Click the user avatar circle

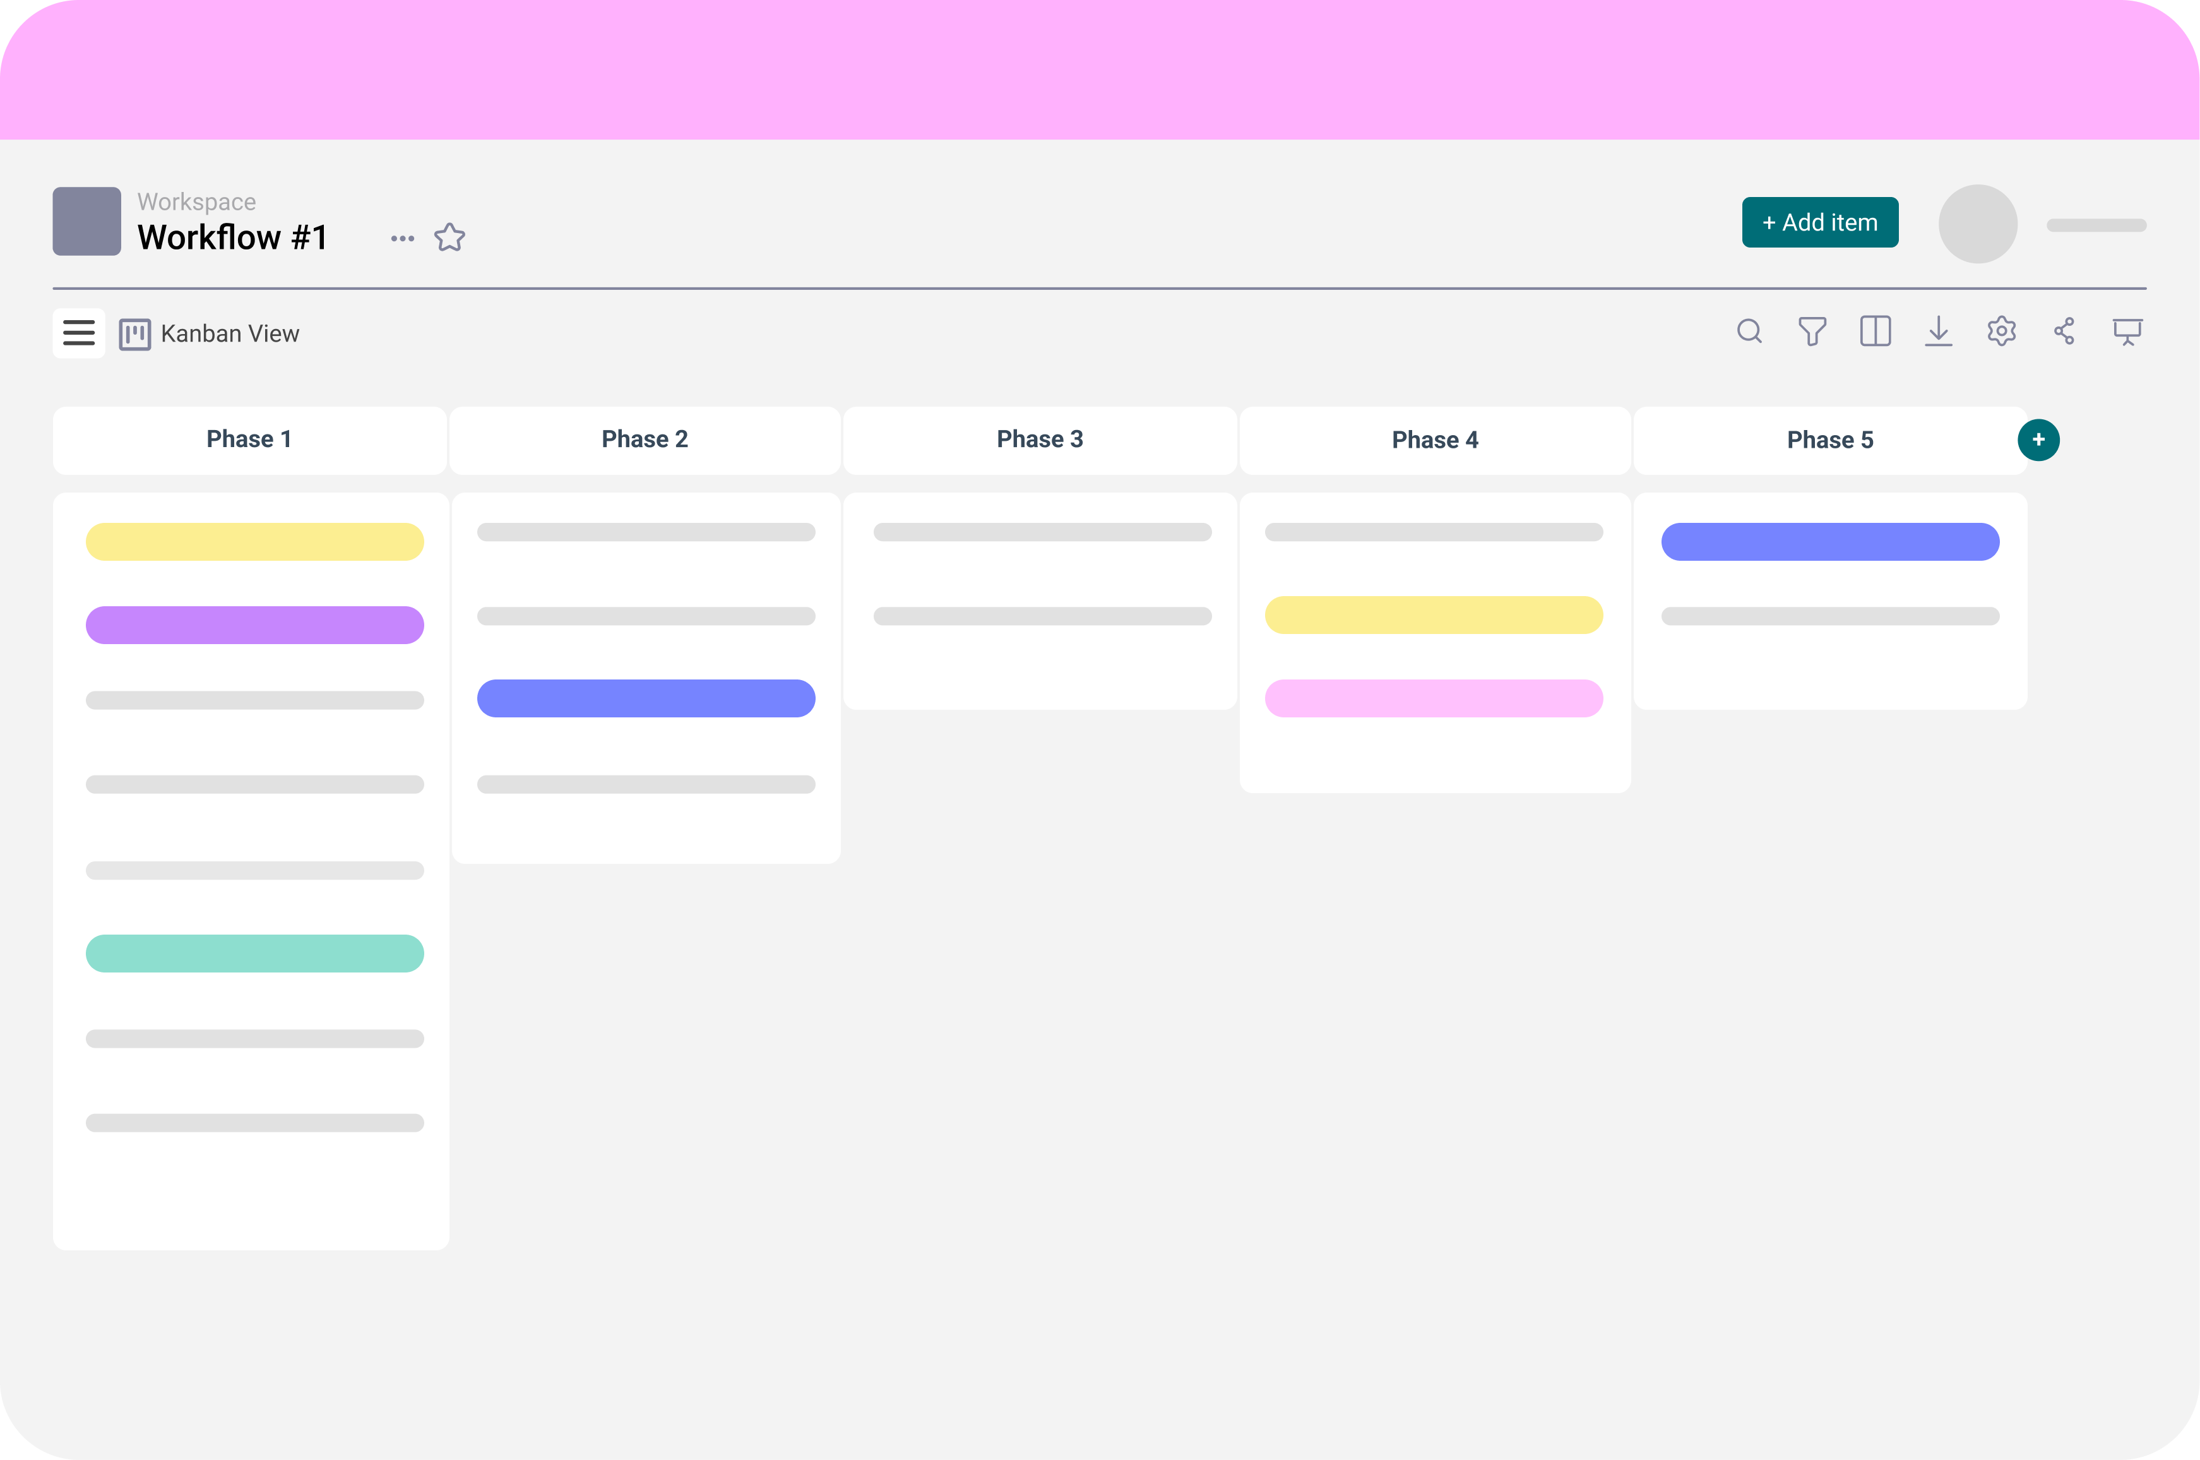1978,224
